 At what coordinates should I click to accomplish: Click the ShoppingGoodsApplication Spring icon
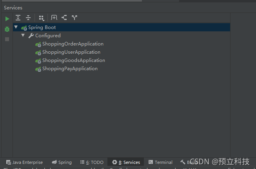[38, 61]
